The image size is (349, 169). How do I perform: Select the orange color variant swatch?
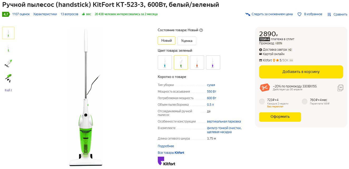click(x=197, y=62)
